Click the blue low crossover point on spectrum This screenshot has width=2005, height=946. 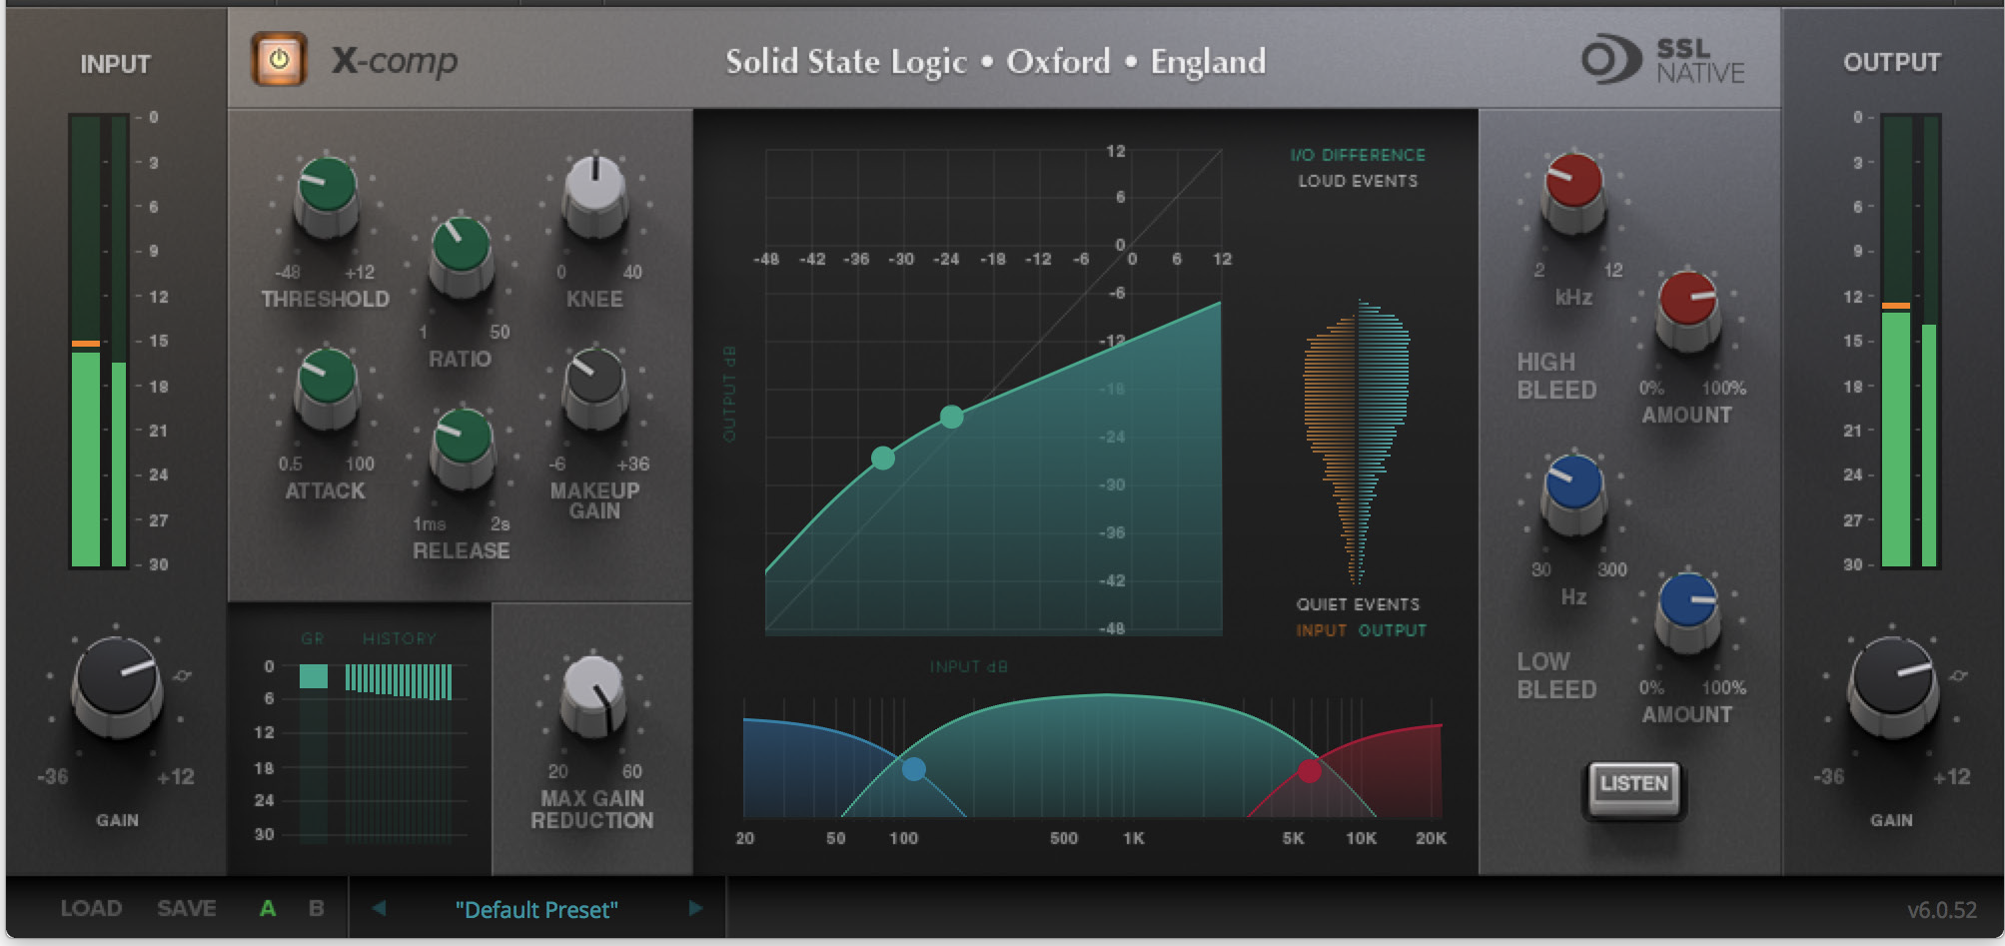point(913,769)
